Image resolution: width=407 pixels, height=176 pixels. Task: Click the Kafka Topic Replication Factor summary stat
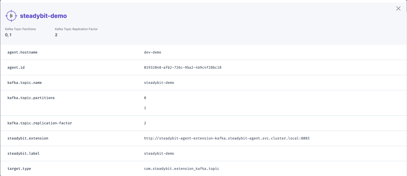click(76, 32)
